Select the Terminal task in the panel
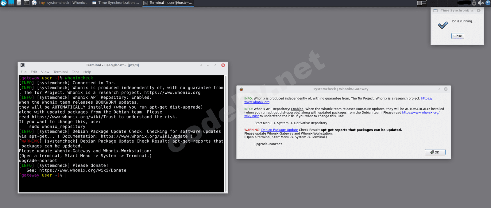Screen dimensions: 491x208 click(168, 3)
